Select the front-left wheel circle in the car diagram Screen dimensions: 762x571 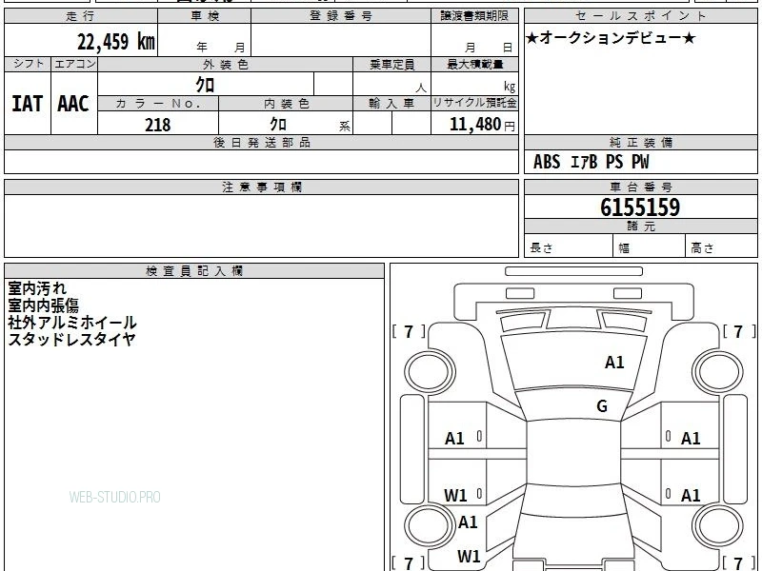click(430, 372)
